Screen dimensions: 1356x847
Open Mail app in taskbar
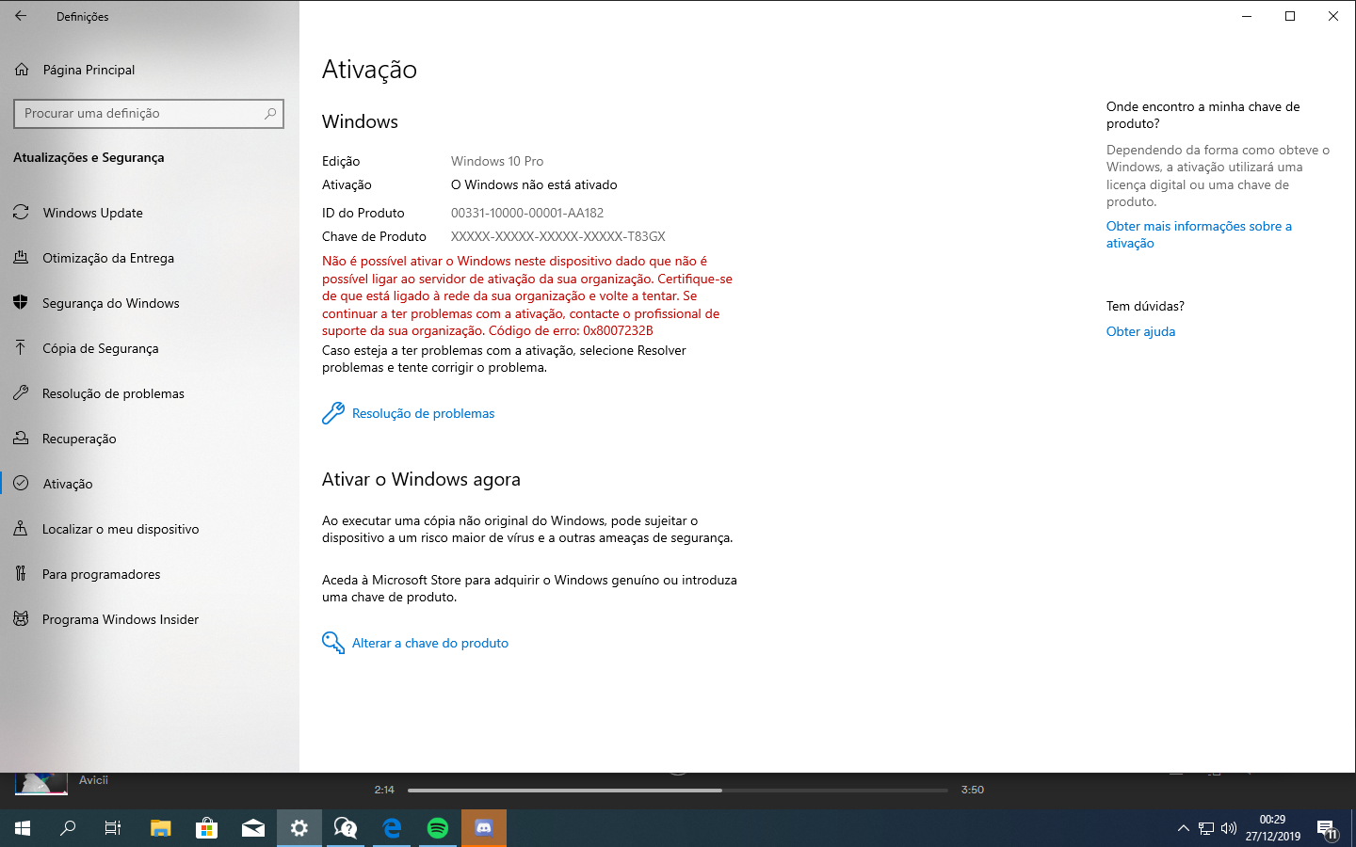252,828
